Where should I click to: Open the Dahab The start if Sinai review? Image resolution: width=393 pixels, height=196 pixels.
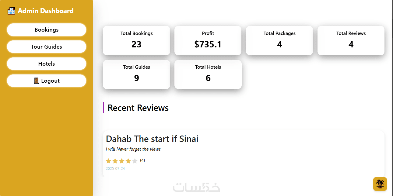click(x=152, y=139)
